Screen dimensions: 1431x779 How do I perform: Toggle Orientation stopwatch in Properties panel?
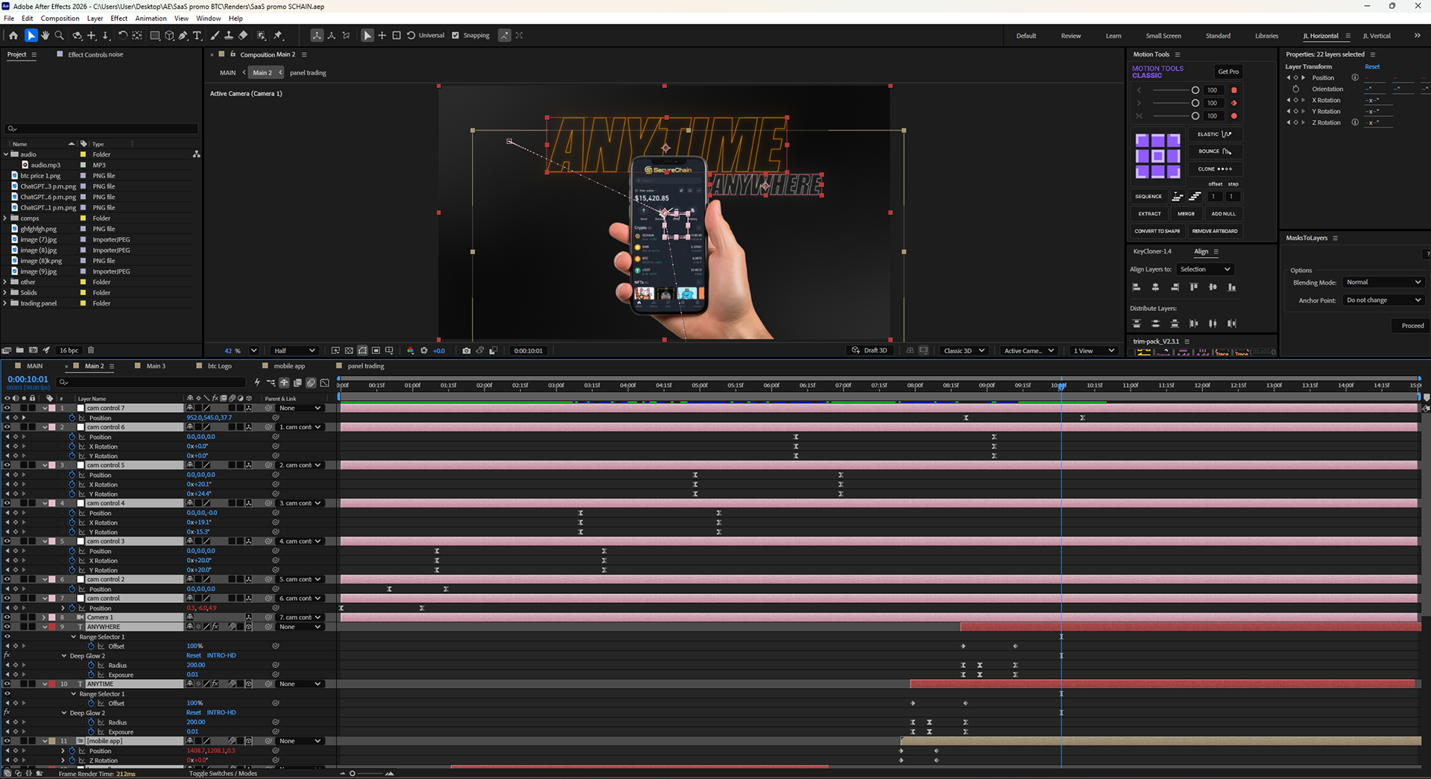point(1296,89)
